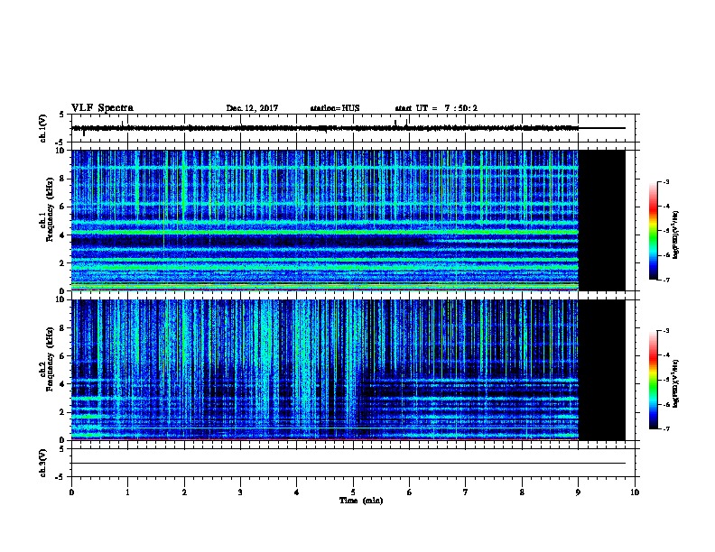Click time axis tick label "10"
The height and width of the screenshot is (552, 715).
(x=635, y=492)
